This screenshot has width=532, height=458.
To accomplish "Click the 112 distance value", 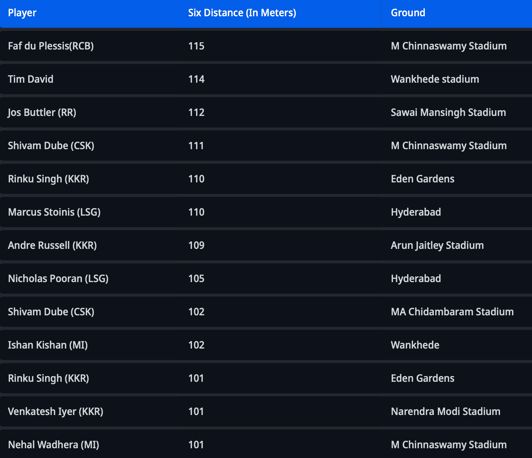I will (x=196, y=113).
